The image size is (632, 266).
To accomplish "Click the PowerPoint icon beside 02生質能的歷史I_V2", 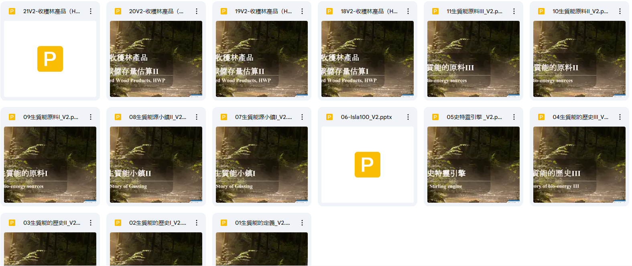I will (118, 223).
